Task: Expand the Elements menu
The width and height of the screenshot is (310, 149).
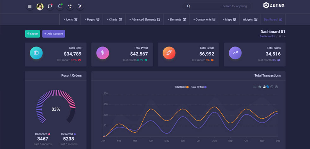Action: 177,19
